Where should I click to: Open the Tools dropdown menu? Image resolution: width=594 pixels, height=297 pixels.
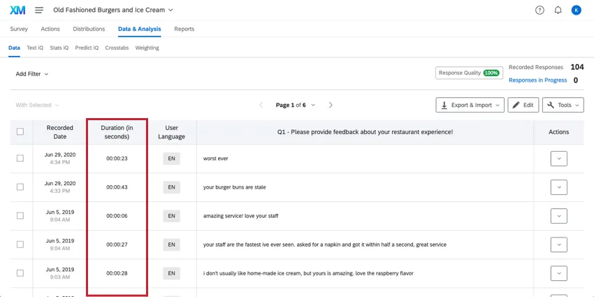pyautogui.click(x=563, y=105)
